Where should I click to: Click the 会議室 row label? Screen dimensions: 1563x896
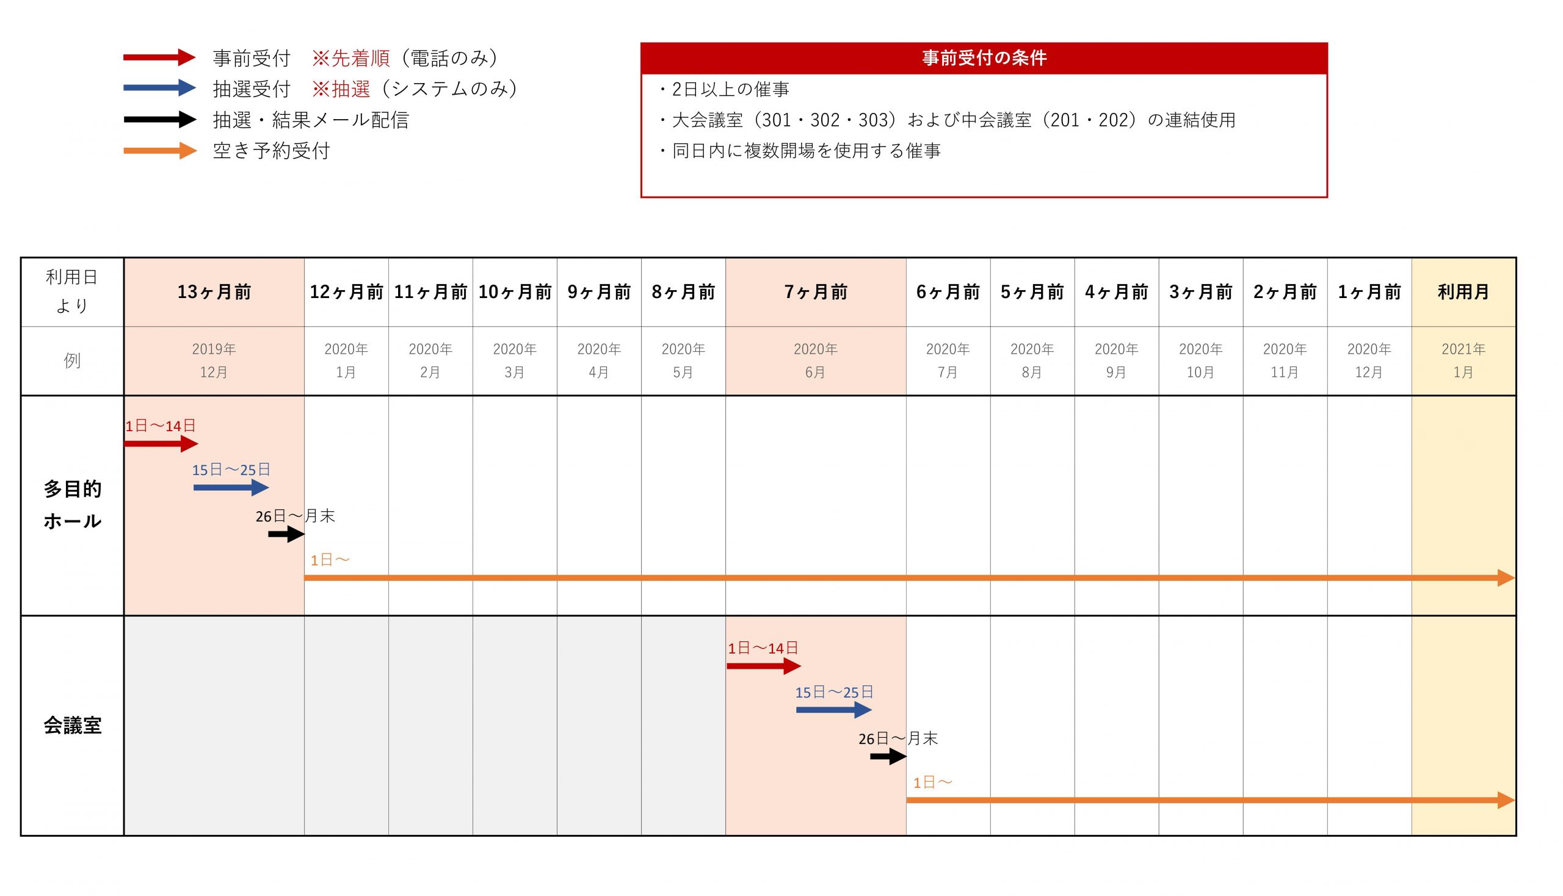pos(73,726)
